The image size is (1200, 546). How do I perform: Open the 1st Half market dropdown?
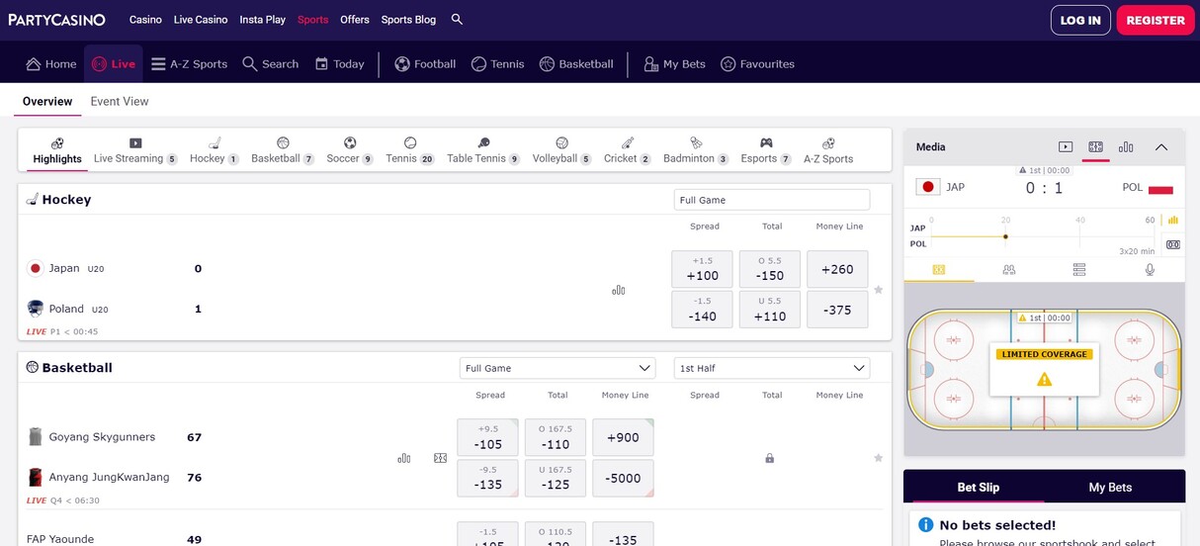[x=771, y=368]
